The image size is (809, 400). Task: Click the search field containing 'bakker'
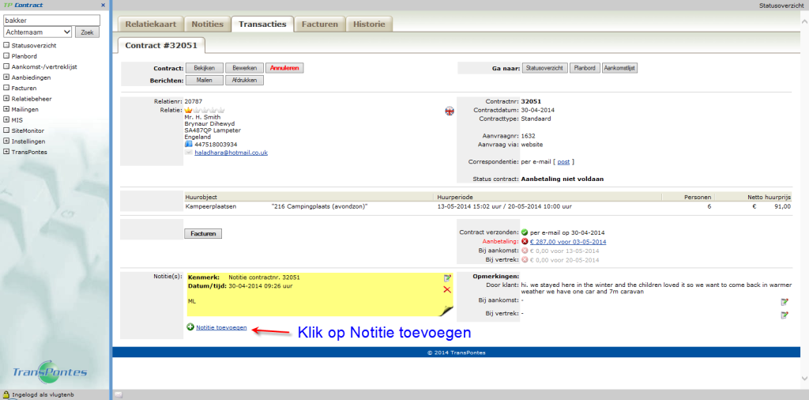click(52, 20)
